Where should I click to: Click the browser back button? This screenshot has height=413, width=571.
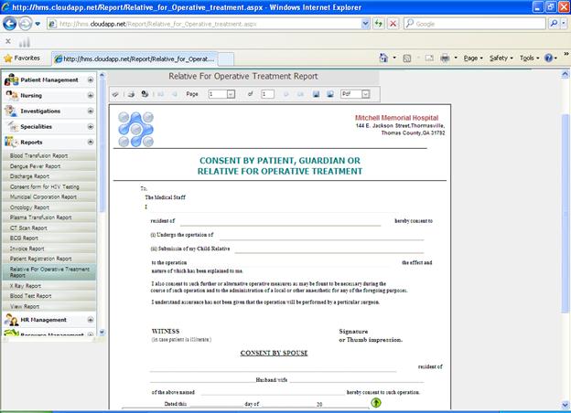click(x=10, y=23)
